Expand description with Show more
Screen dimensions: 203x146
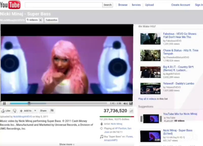67,144
